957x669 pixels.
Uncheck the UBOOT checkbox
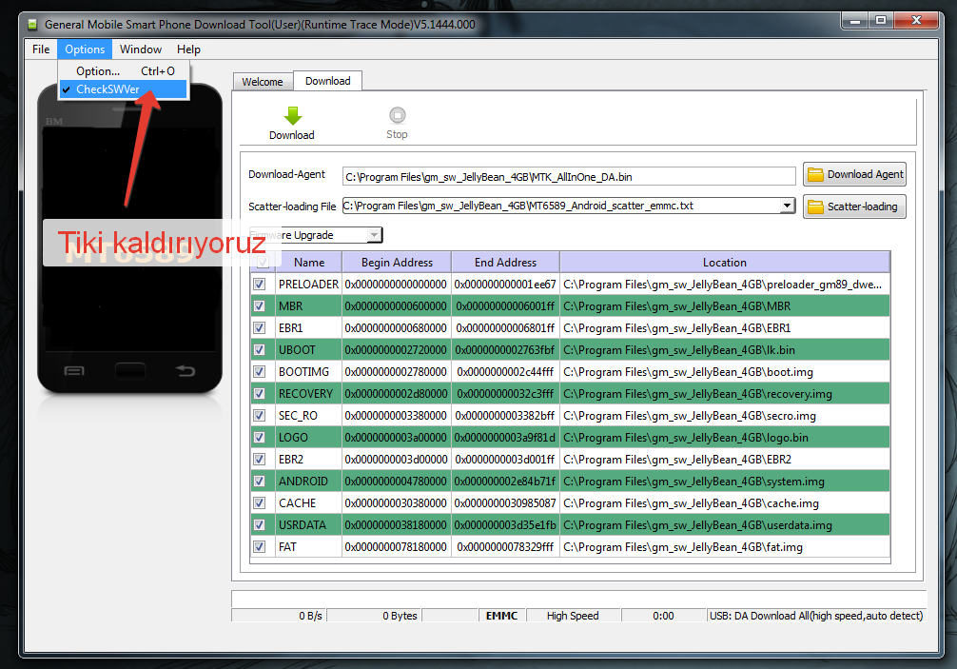pos(260,350)
